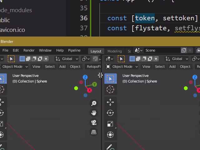Click the Z axis on left viewport gizmo
The height and width of the screenshot is (150, 200).
point(85,77)
